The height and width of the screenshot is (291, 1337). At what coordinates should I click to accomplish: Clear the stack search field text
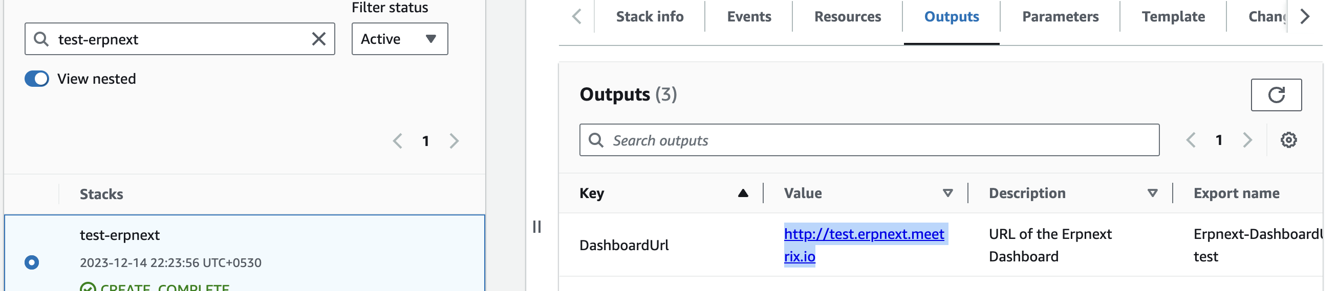click(319, 39)
